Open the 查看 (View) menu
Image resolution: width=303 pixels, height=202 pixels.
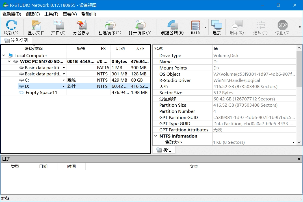click(x=70, y=14)
